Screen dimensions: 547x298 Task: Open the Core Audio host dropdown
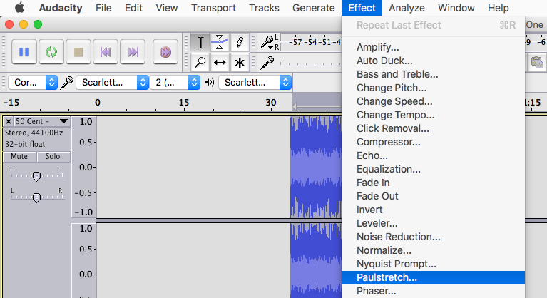coord(33,83)
